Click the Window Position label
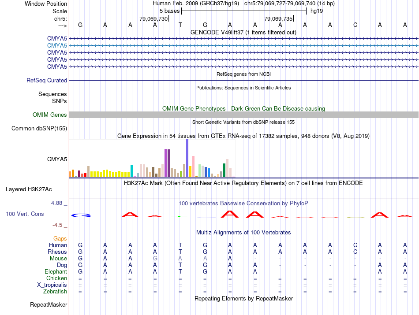Screen dimensions: 419x315 coord(46,4)
